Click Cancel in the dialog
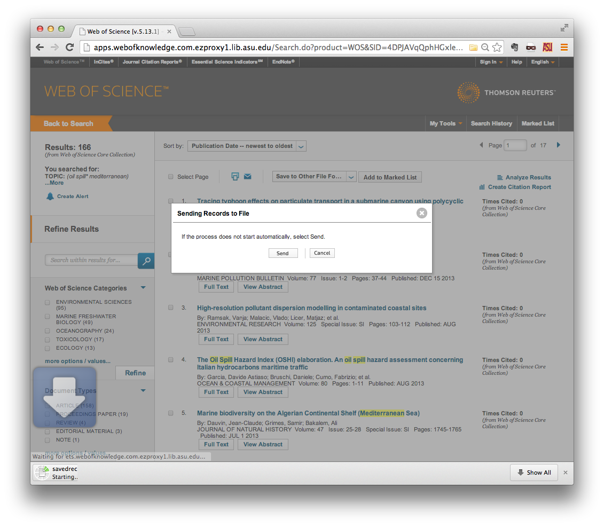The image size is (604, 527). 322,253
